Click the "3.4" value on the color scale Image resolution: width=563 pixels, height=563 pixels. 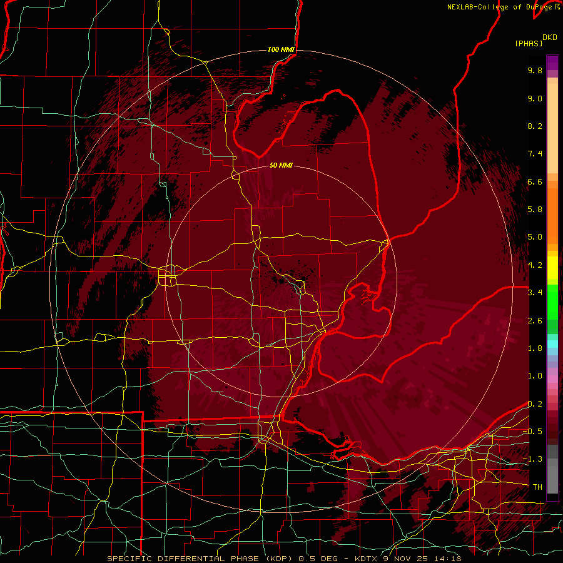pyautogui.click(x=535, y=293)
